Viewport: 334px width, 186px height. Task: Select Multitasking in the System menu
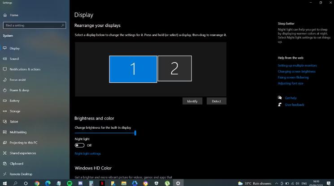click(x=18, y=132)
